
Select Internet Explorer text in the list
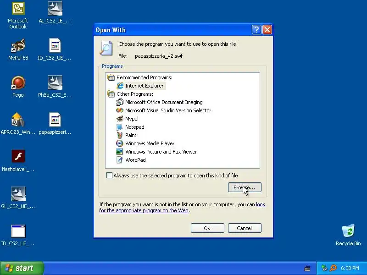145,86
